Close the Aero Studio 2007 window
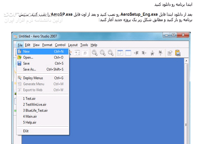198x144 pixels. tap(183, 35)
